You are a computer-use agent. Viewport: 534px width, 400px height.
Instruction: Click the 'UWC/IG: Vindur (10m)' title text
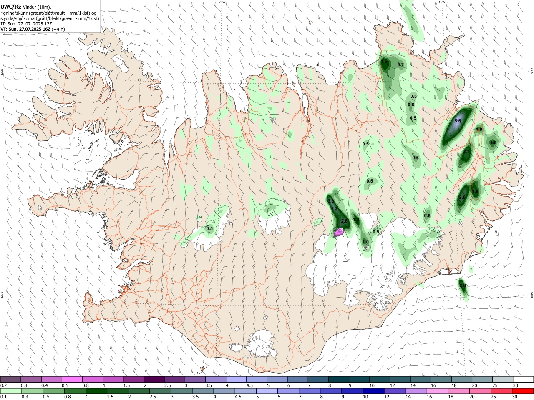tap(26, 7)
